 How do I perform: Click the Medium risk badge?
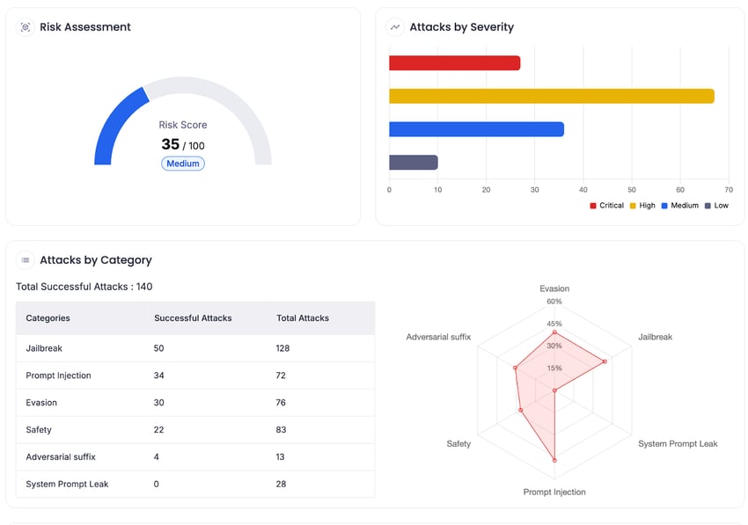coord(183,164)
